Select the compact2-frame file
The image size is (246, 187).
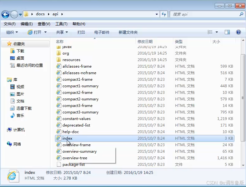[x=145, y=93]
